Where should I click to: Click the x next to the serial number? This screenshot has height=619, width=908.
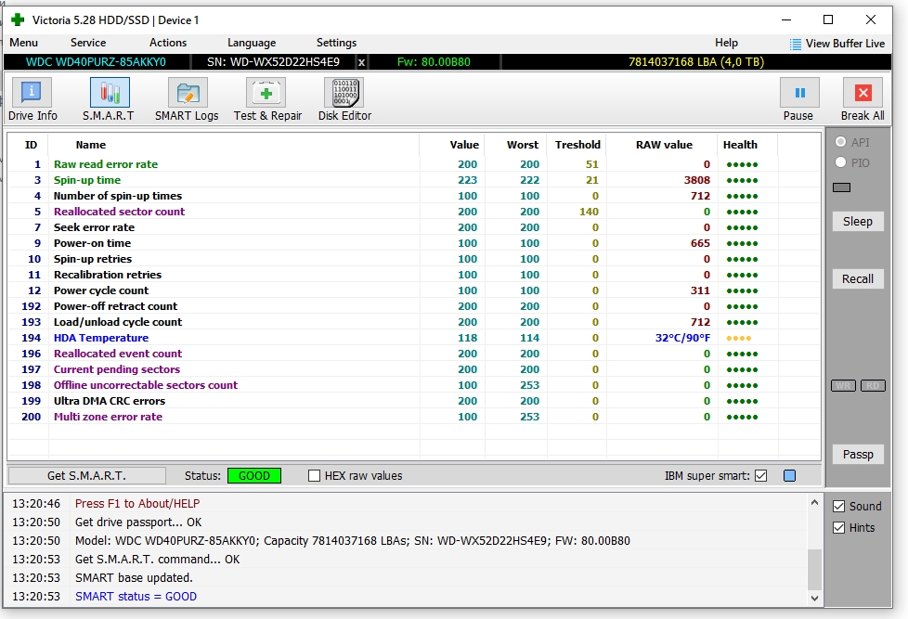pos(361,62)
